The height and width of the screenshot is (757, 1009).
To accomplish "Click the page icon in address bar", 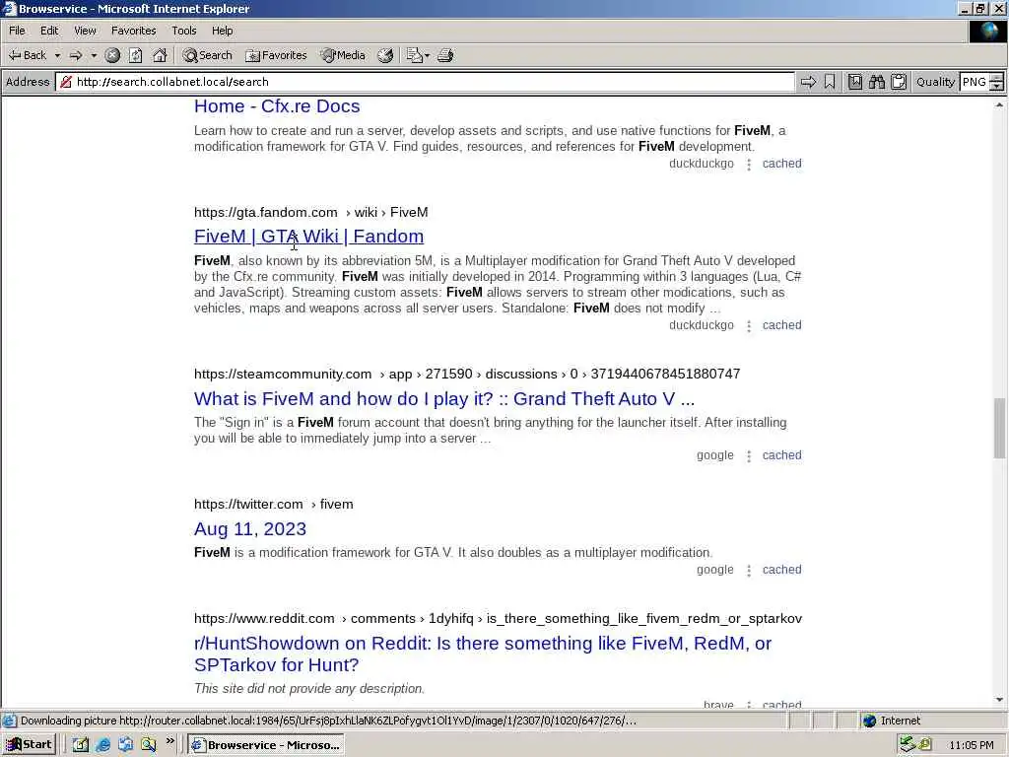I will (x=66, y=82).
